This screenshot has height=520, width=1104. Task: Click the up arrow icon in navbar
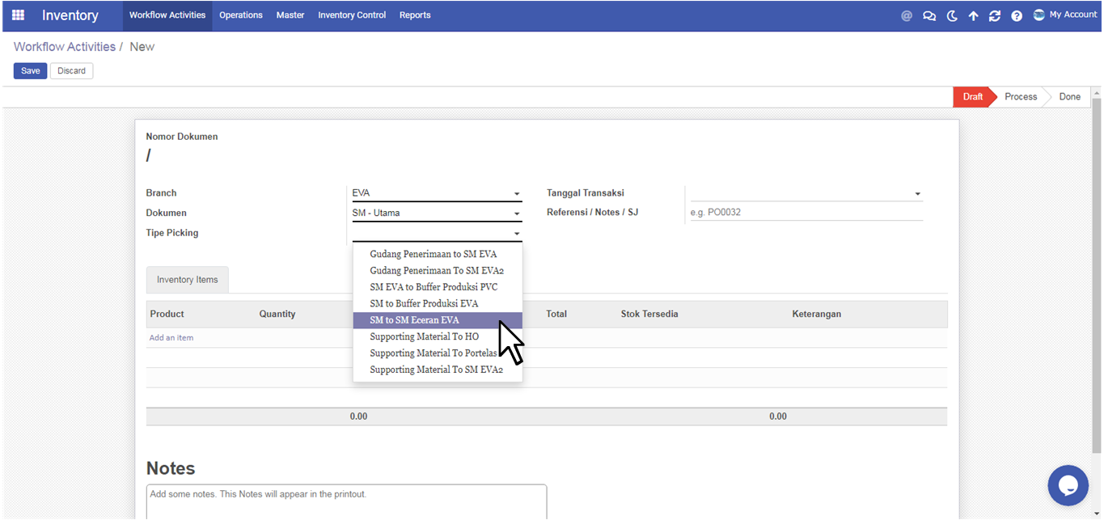(973, 15)
